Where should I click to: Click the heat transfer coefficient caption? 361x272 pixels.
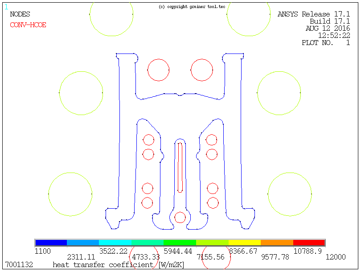[x=119, y=265]
